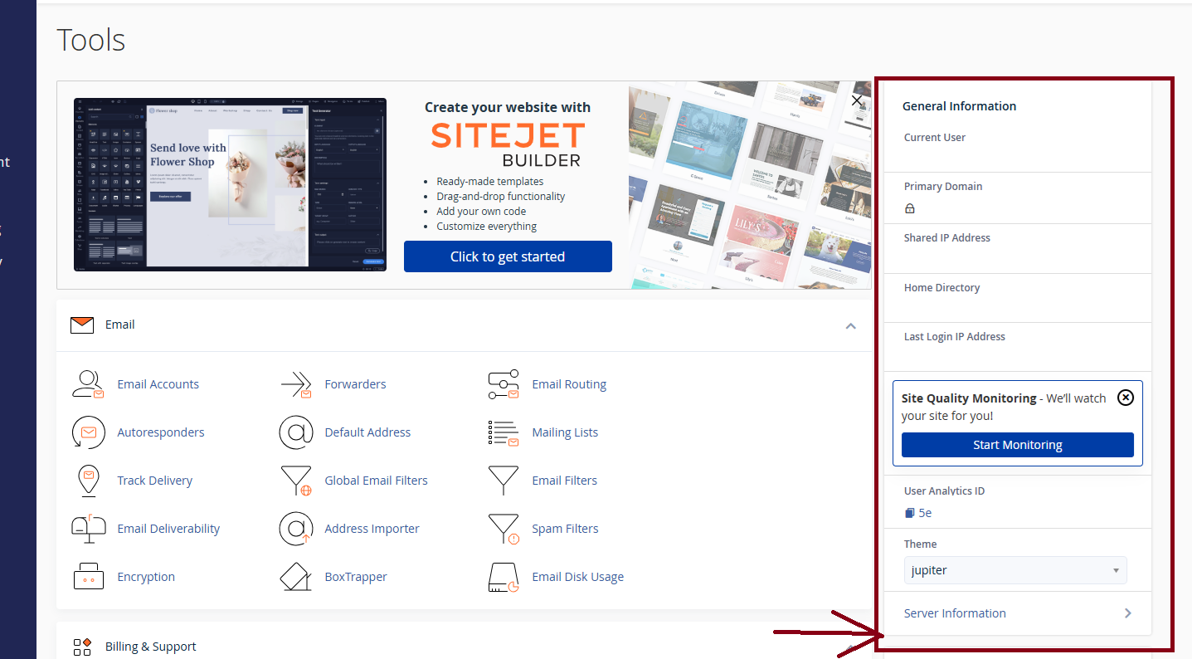This screenshot has height=659, width=1192.
Task: Expand Server Information
Action: point(1018,613)
